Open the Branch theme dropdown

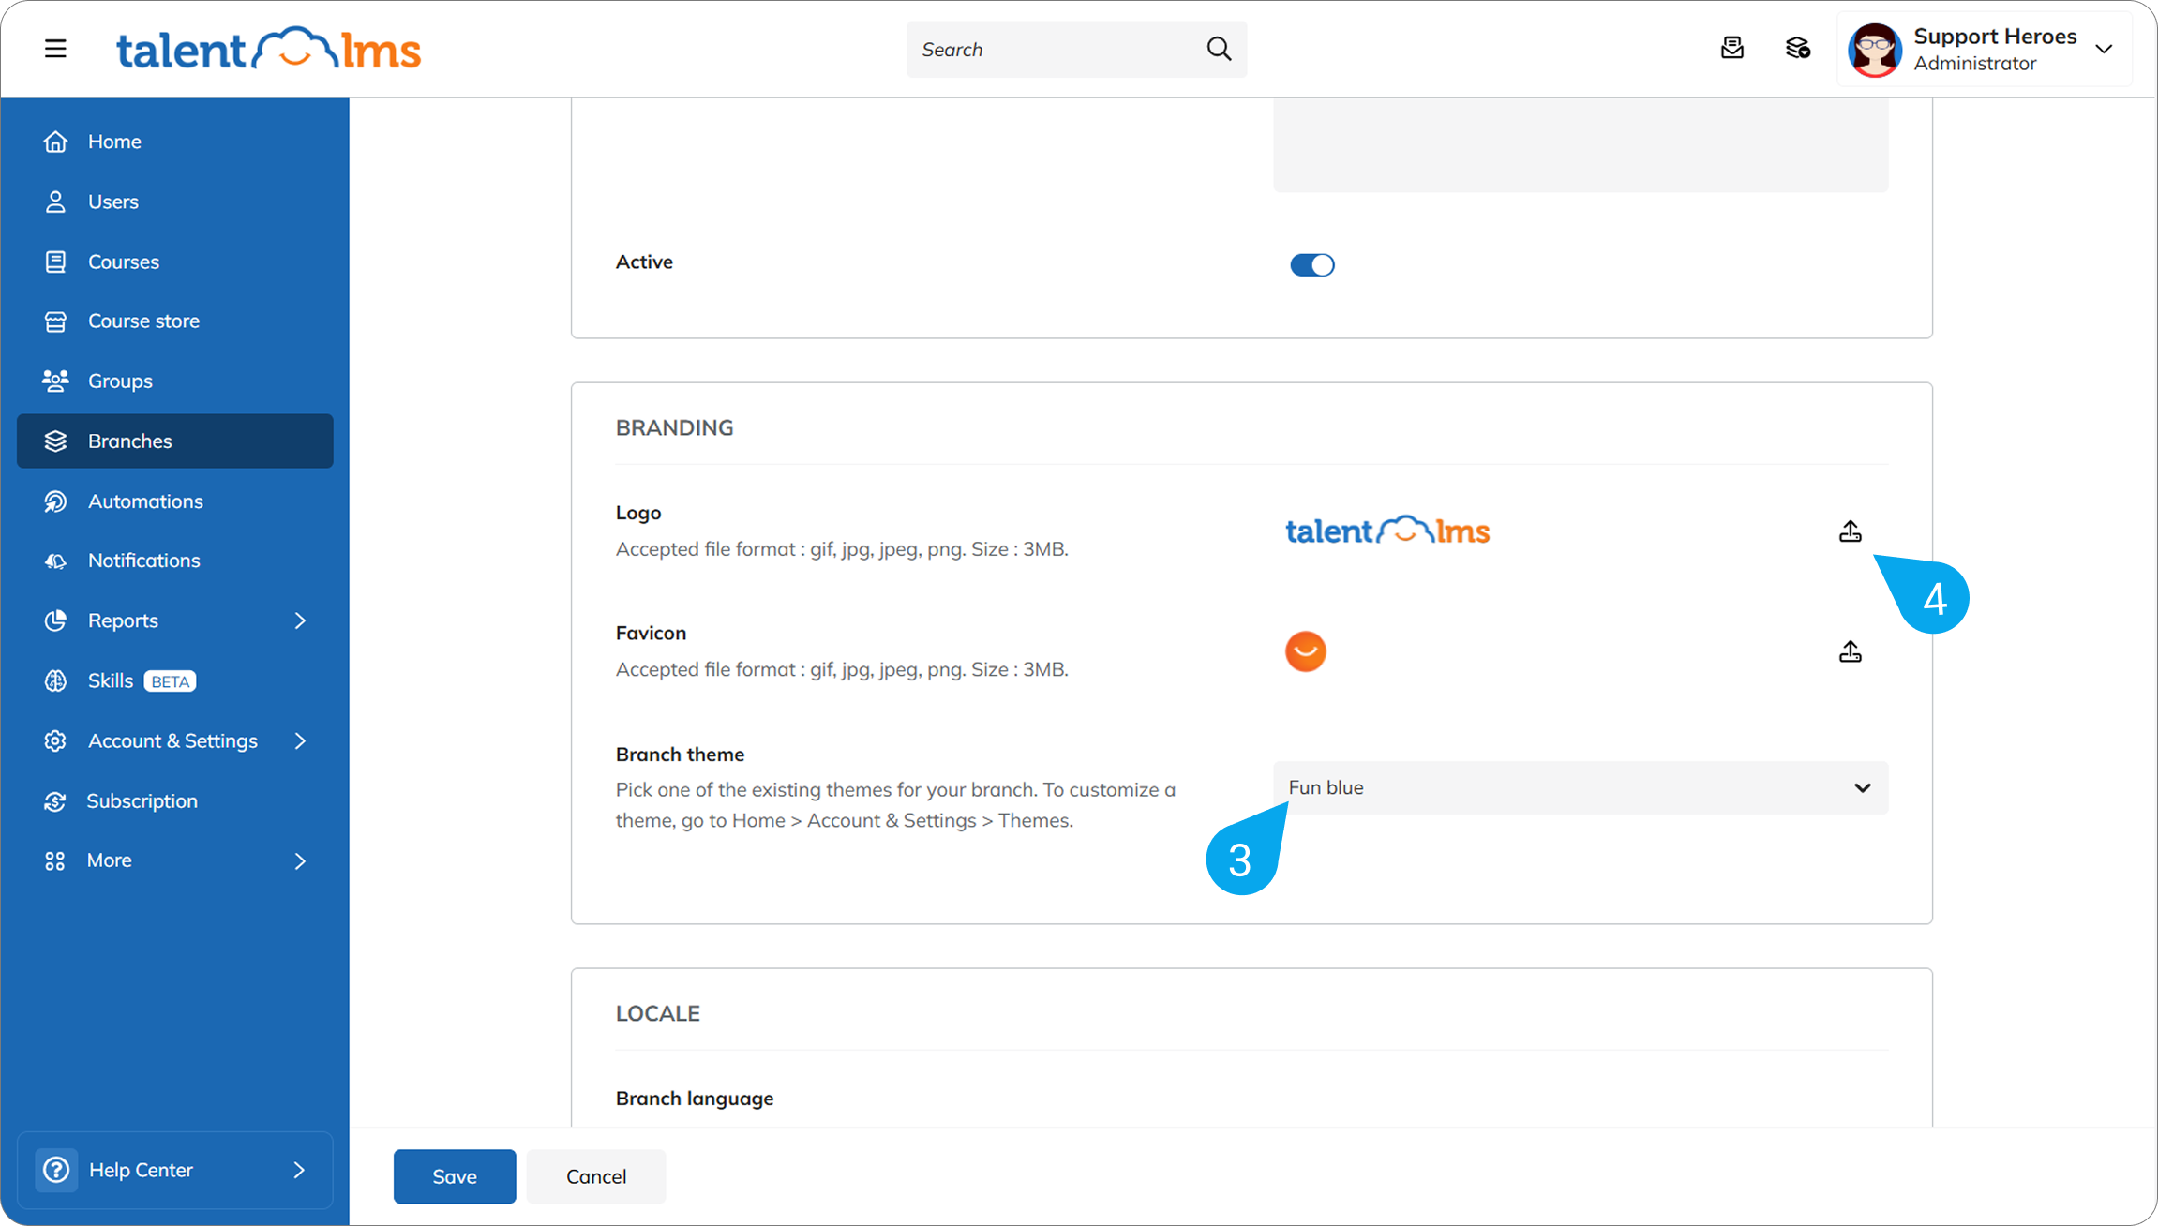point(1581,787)
